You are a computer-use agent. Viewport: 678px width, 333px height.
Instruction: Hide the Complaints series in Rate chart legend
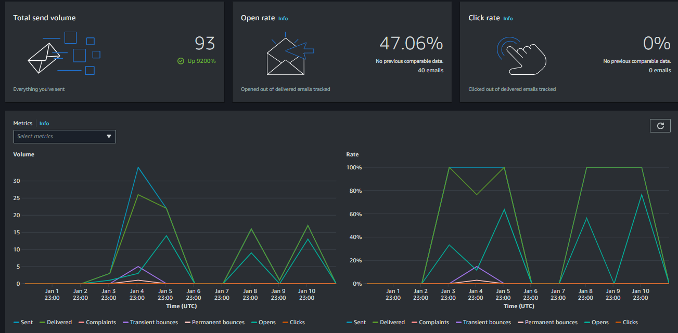tap(431, 322)
